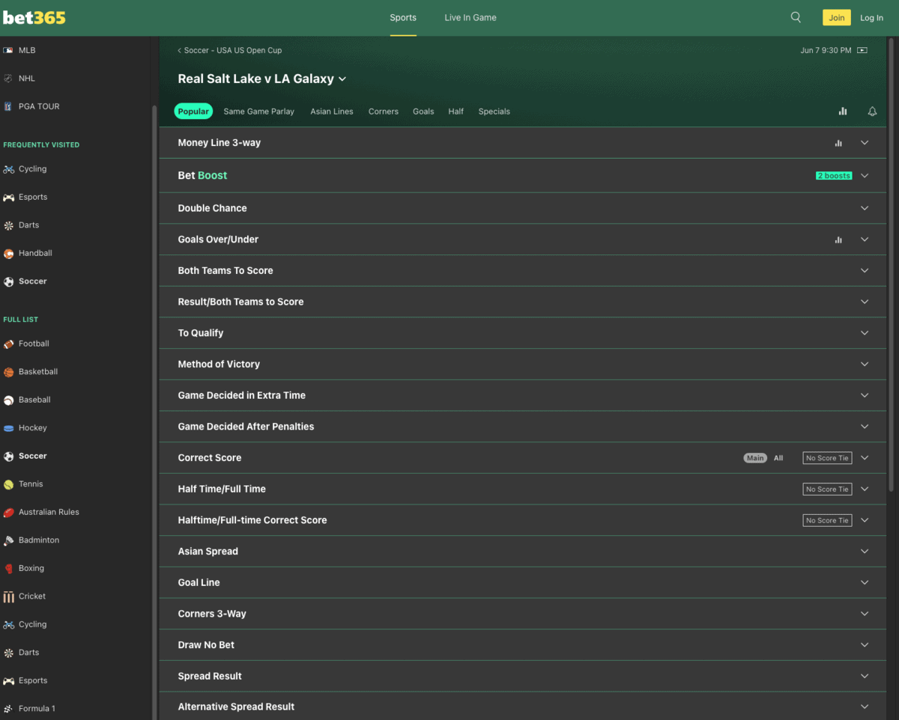Switch to the Sports tab
The image size is (899, 720).
point(403,18)
